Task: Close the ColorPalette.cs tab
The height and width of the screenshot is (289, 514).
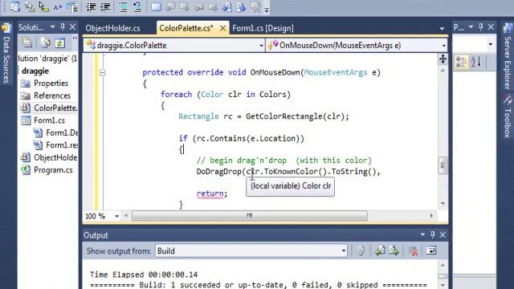Action: coord(223,29)
